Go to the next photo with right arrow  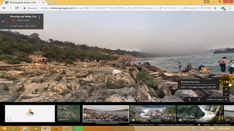[199, 99]
